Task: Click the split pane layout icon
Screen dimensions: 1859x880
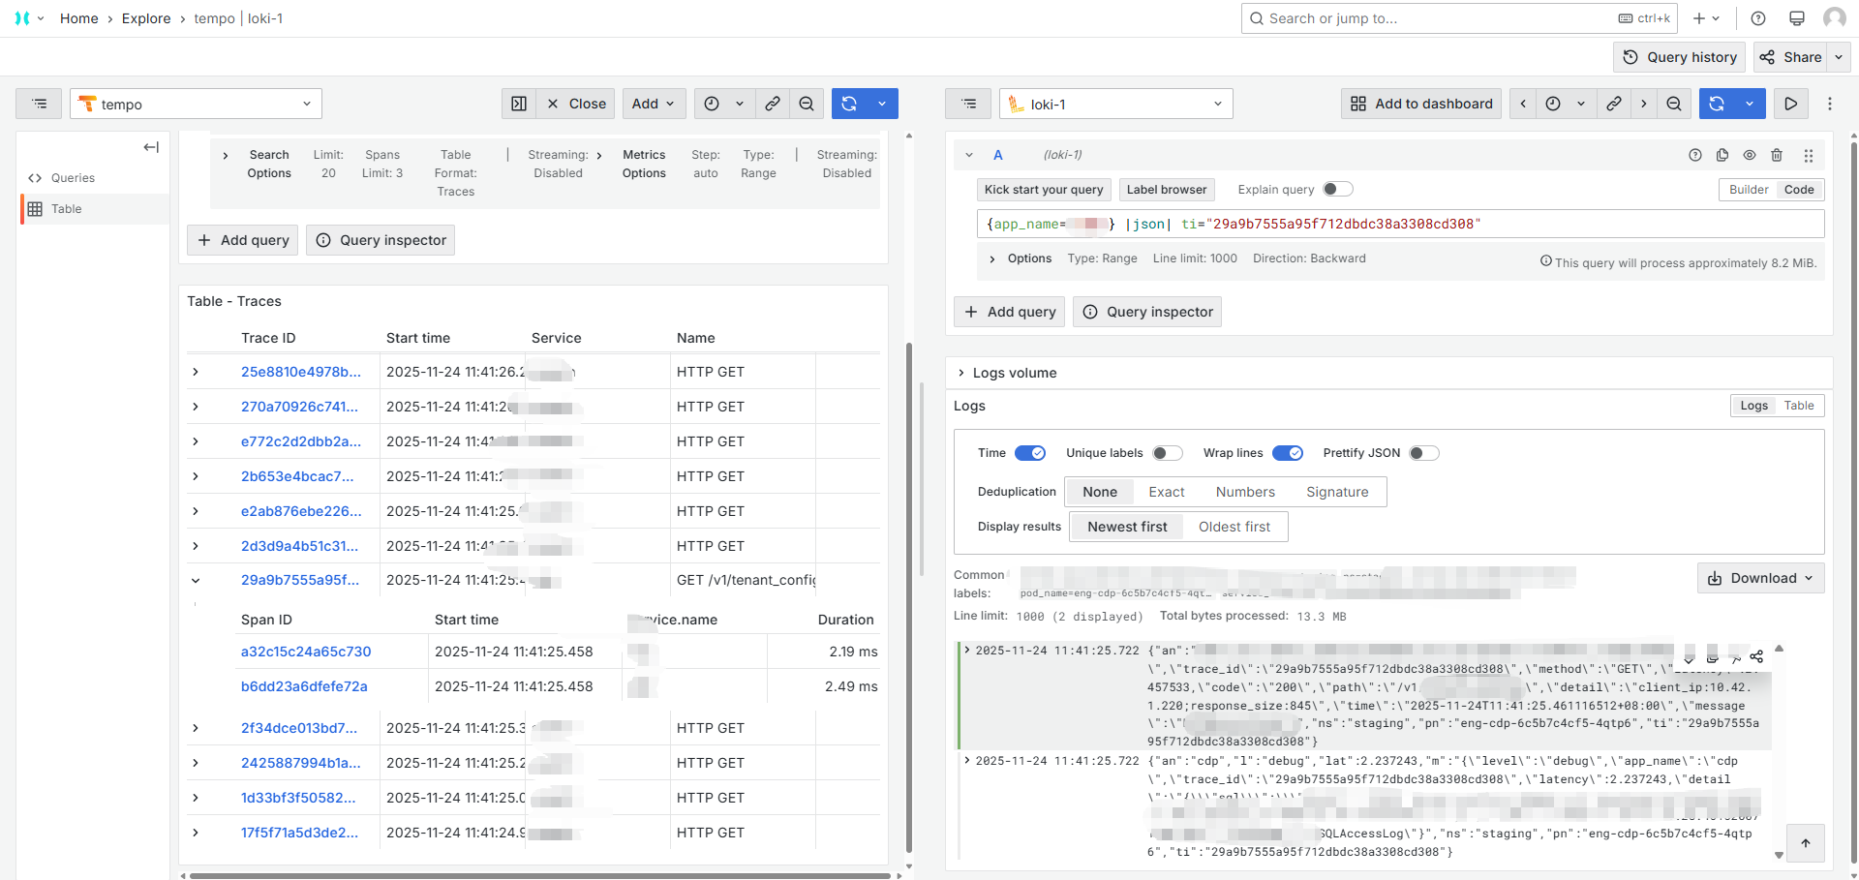Action: point(519,104)
